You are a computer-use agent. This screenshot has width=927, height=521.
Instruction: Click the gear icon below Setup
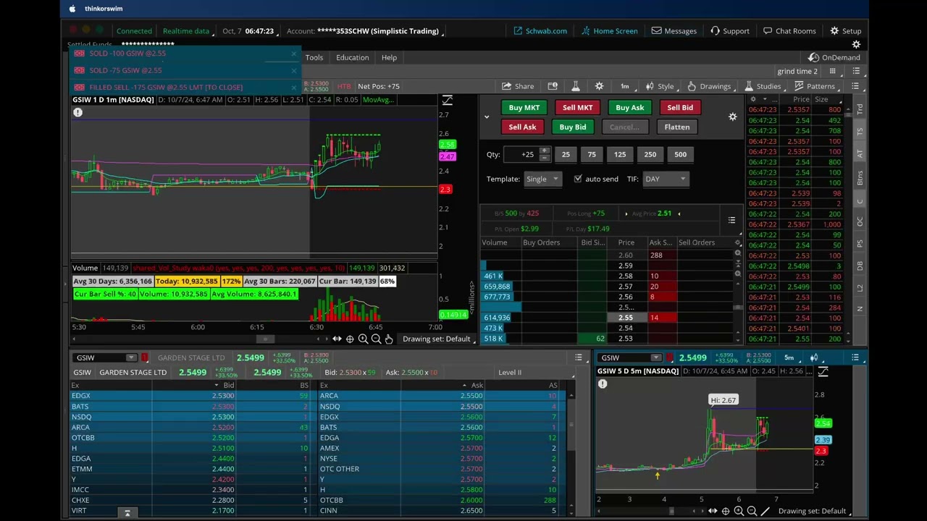click(x=856, y=45)
